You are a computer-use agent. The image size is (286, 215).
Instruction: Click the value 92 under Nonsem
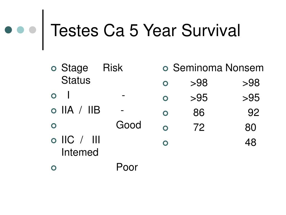(254, 113)
